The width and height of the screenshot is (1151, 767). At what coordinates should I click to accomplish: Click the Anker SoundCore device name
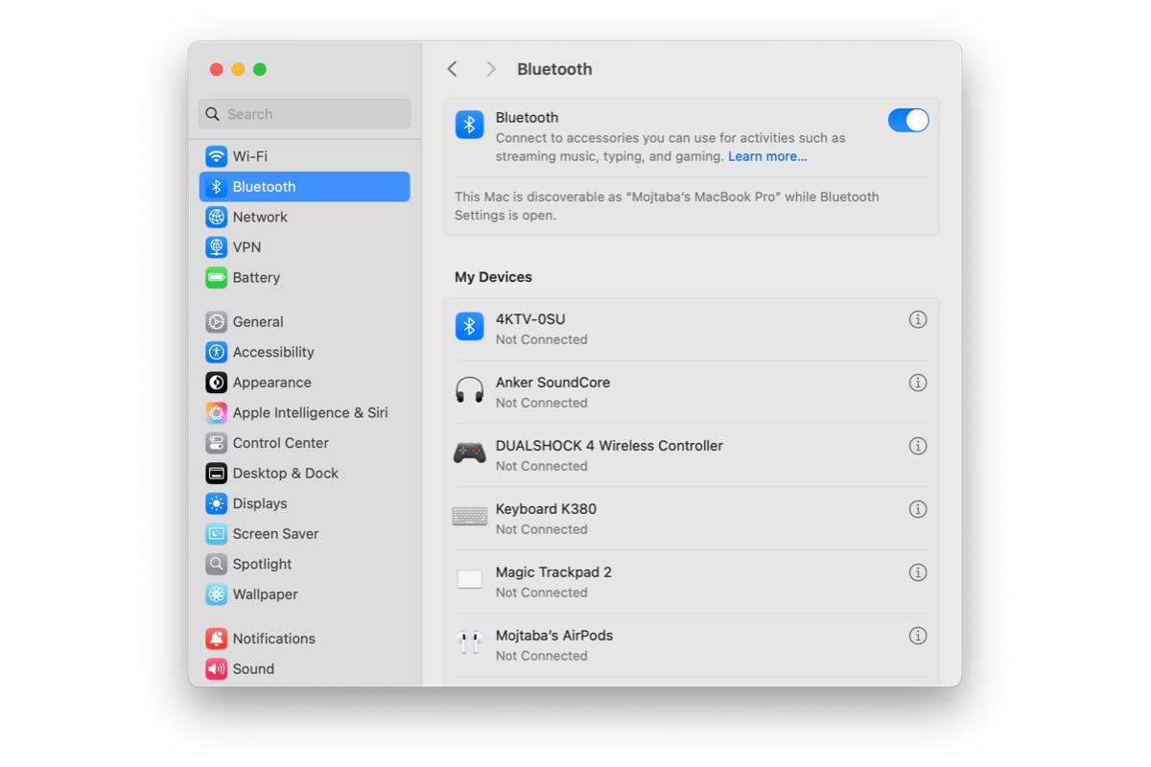point(552,383)
